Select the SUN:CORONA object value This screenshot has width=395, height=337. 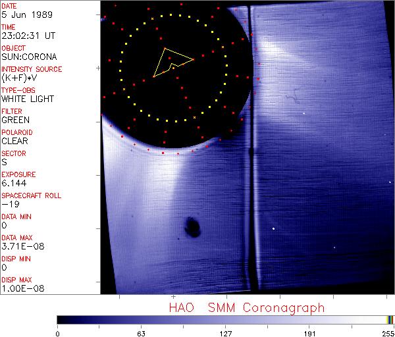pos(29,57)
